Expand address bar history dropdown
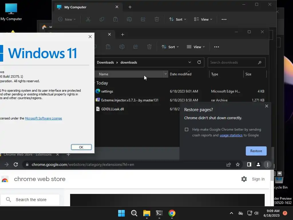This screenshot has height=220, width=293. click(x=190, y=62)
